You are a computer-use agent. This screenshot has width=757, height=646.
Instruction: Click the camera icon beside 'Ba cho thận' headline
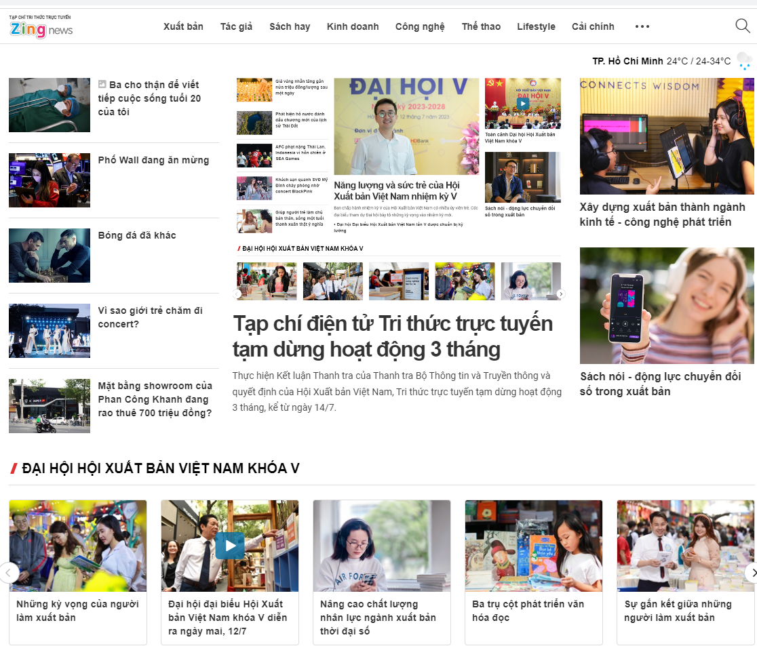coord(102,84)
